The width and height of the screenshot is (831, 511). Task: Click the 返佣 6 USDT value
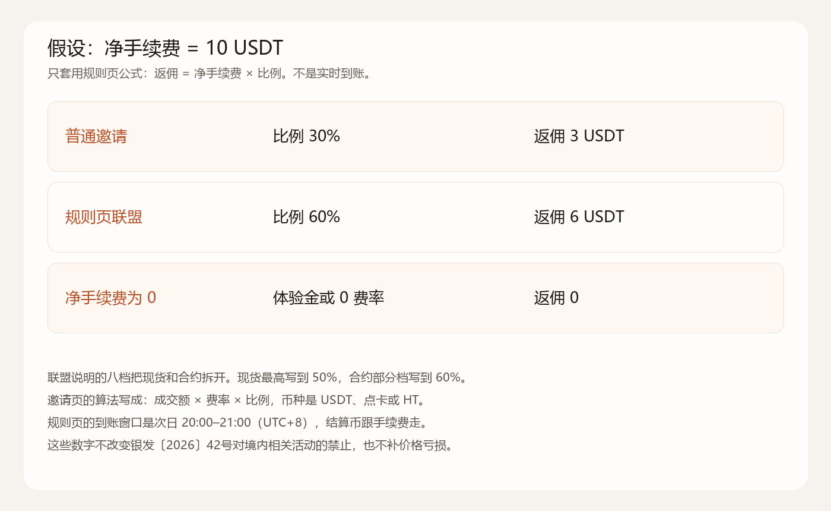(x=579, y=217)
